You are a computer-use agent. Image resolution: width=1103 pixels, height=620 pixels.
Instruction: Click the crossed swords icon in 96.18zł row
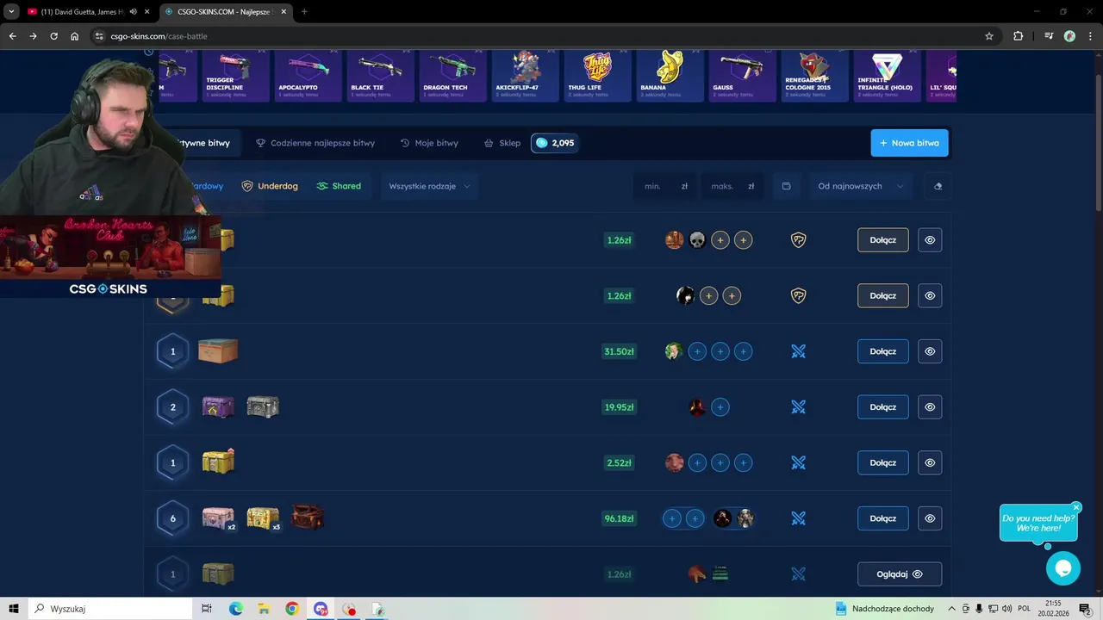[799, 518]
